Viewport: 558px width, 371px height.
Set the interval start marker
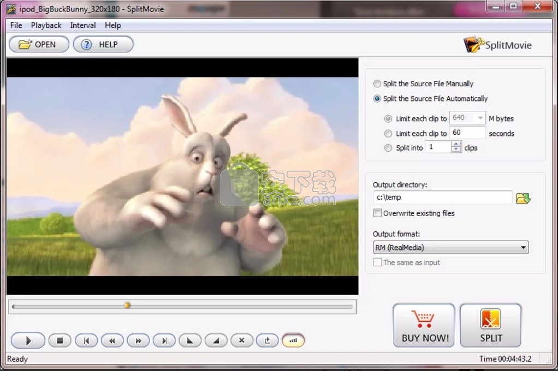pos(190,340)
